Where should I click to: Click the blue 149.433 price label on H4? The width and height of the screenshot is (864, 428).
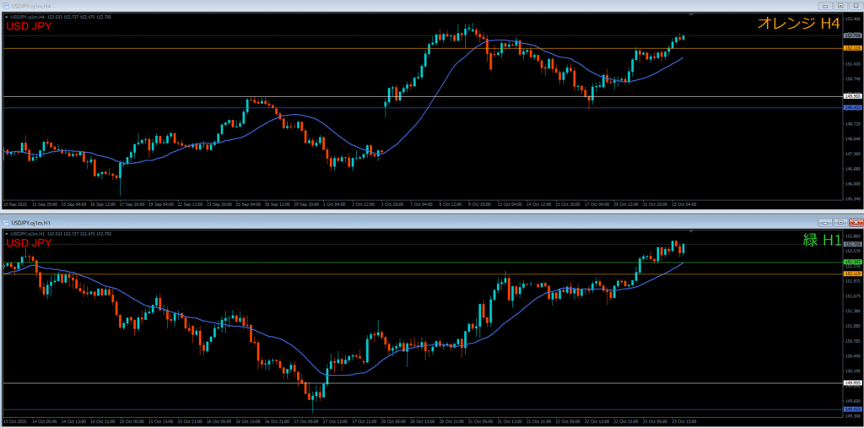(x=851, y=108)
